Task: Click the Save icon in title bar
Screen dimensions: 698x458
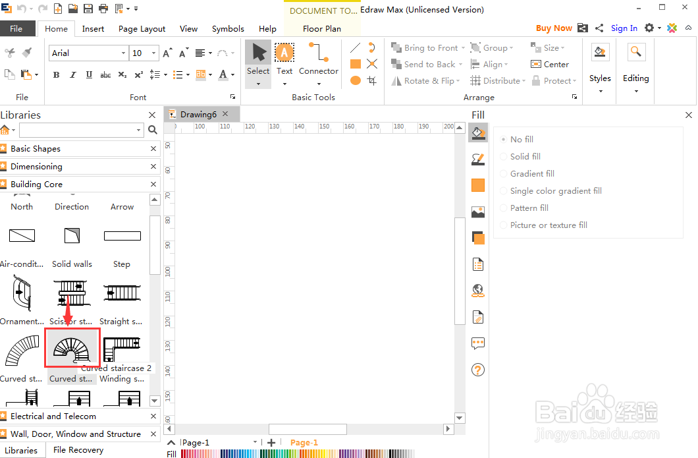Action: 88,9
